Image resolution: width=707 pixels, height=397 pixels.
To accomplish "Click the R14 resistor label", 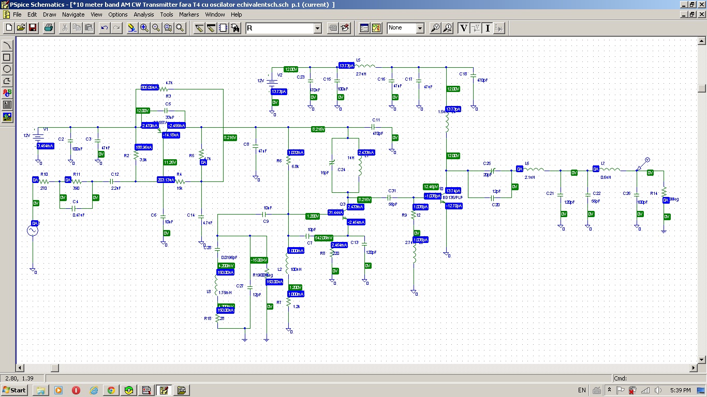I will coord(654,193).
